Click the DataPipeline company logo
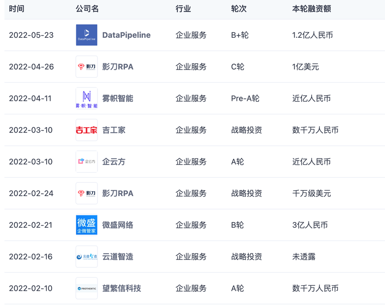The image size is (385, 306). pyautogui.click(x=86, y=35)
